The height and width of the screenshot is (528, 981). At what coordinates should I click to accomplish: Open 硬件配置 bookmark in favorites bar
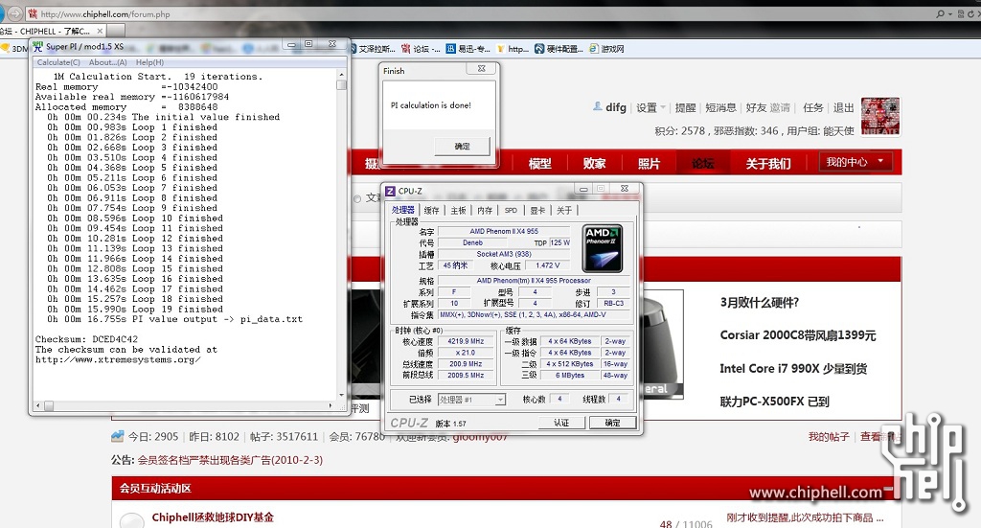coord(559,48)
